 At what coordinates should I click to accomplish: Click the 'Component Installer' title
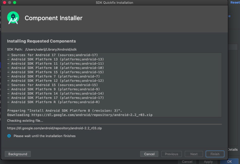click(53, 18)
